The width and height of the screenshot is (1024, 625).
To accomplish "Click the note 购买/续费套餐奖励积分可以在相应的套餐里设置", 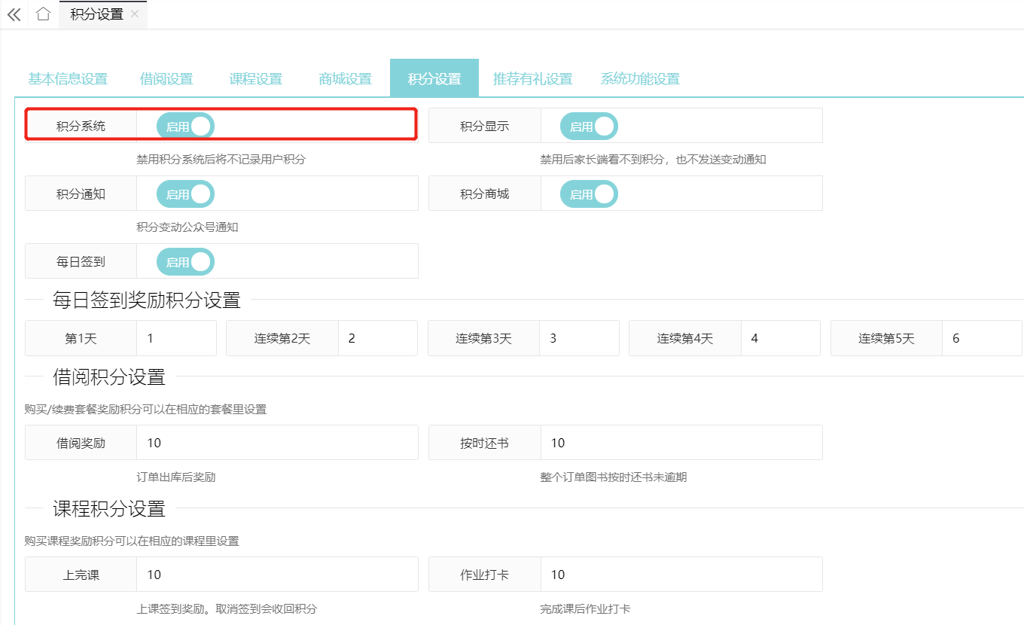I will click(x=145, y=410).
